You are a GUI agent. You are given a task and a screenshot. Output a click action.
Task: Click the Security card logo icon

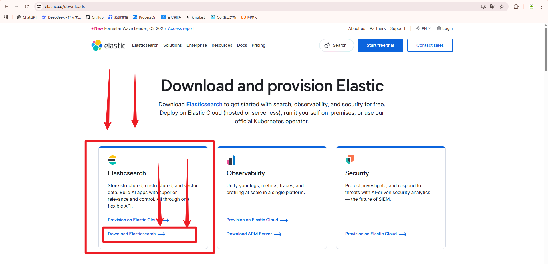click(350, 160)
